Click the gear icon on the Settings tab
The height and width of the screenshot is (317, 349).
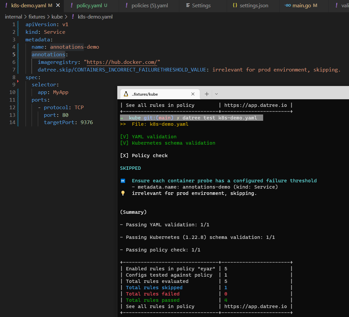187,6
